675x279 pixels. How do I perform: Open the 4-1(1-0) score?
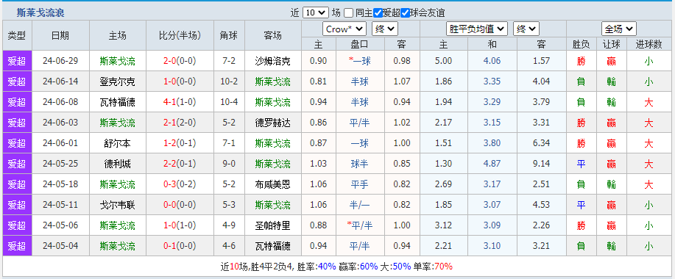(180, 102)
